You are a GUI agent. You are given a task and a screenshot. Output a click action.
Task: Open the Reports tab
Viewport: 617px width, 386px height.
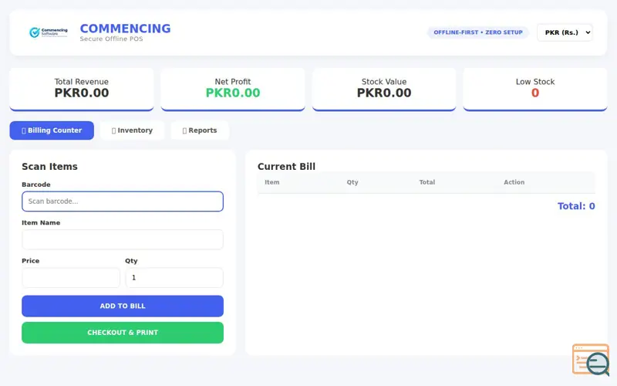click(x=200, y=130)
